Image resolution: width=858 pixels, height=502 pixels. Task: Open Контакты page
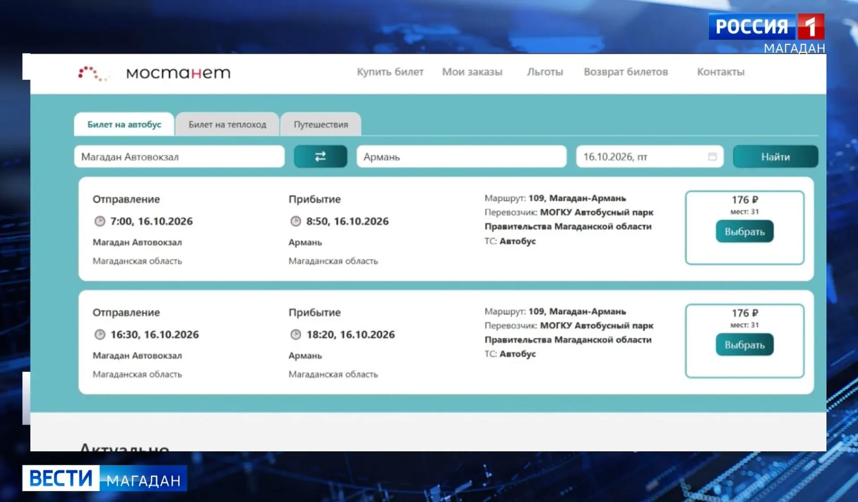coord(721,72)
